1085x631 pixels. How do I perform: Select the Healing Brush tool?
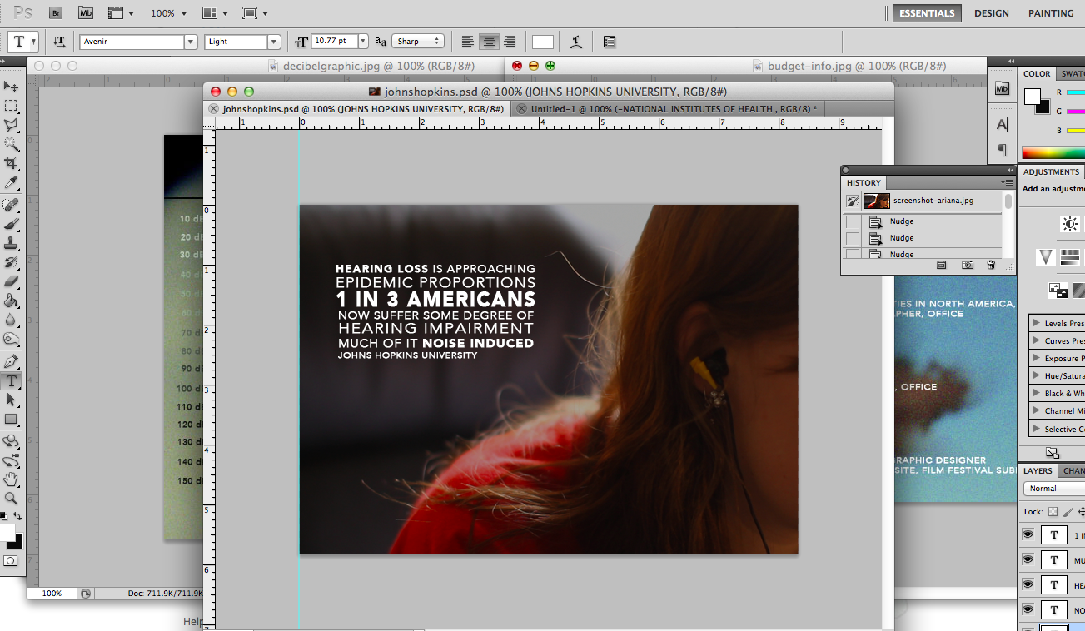click(x=12, y=205)
